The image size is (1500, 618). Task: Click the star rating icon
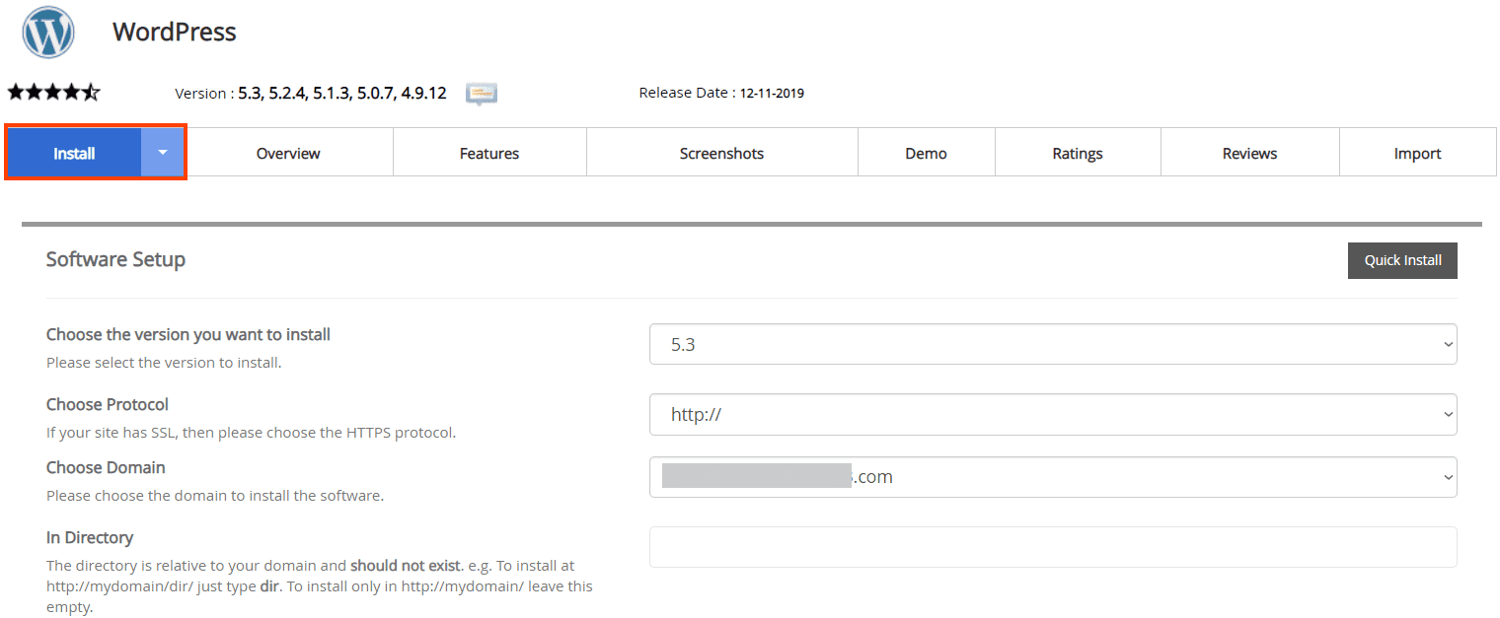[53, 93]
